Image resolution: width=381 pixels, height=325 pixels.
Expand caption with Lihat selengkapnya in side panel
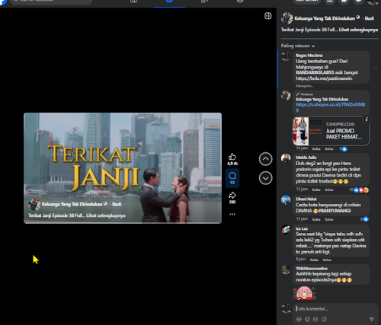[358, 30]
